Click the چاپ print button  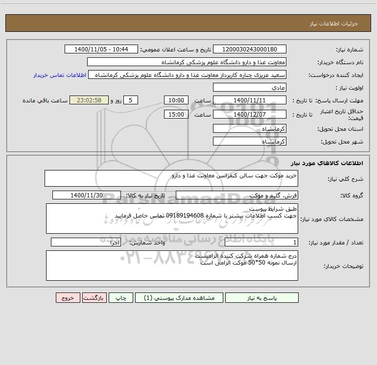tap(121, 298)
